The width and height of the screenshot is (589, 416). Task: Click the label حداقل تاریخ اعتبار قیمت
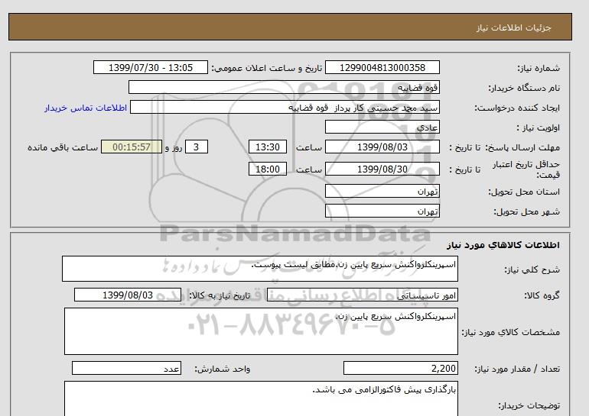point(526,169)
